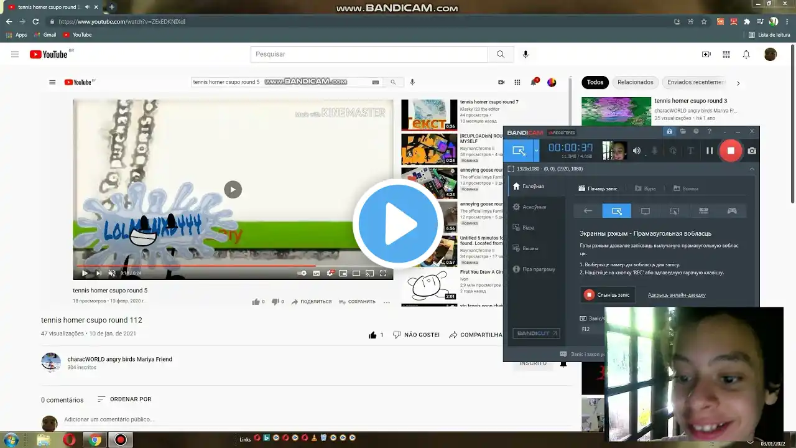Click the COMPARTILHAR share button
The height and width of the screenshot is (448, 796).
pyautogui.click(x=476, y=335)
